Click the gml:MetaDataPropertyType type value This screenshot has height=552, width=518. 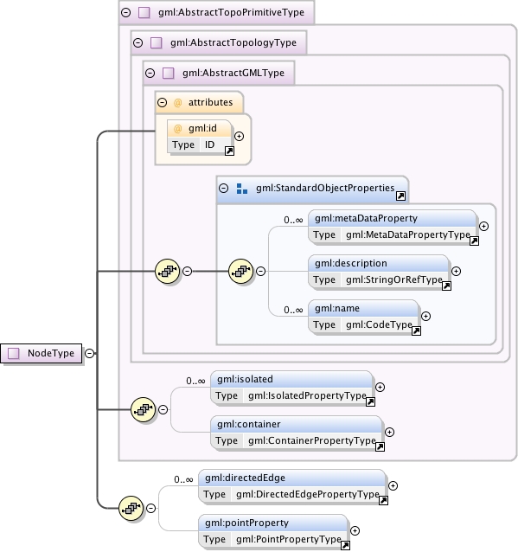(408, 234)
